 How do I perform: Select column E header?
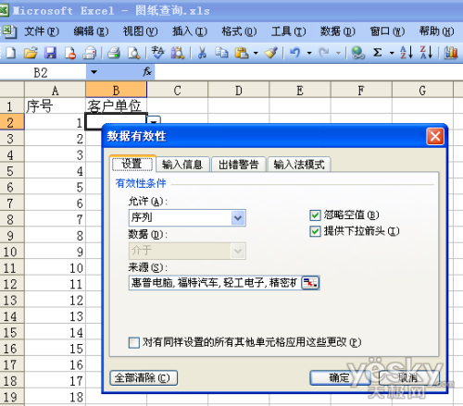click(300, 91)
